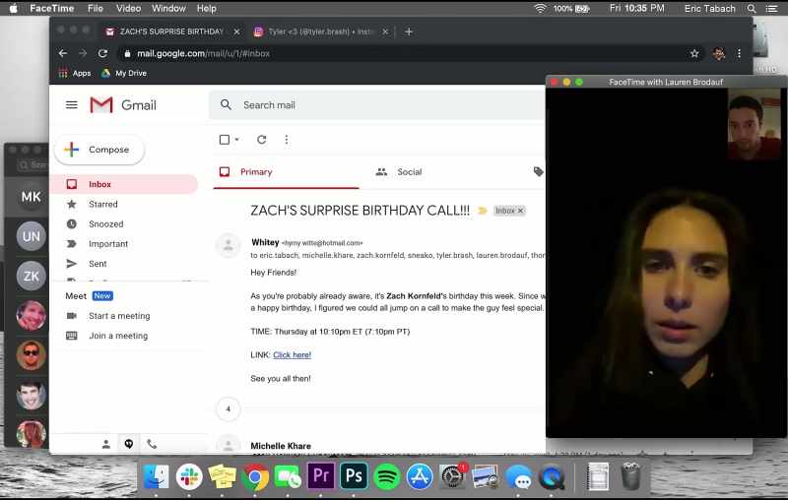Go forward in Chrome

(83, 53)
